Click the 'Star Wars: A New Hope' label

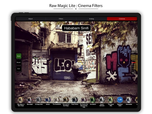21,105
